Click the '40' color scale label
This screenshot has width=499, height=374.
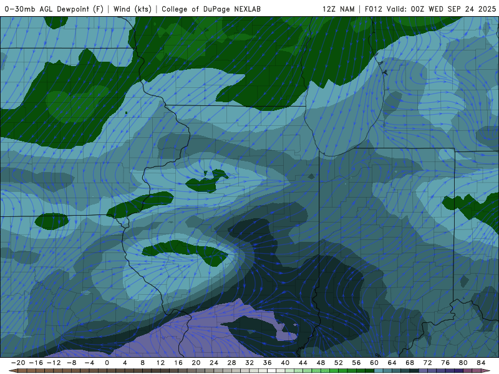[x=285, y=363]
